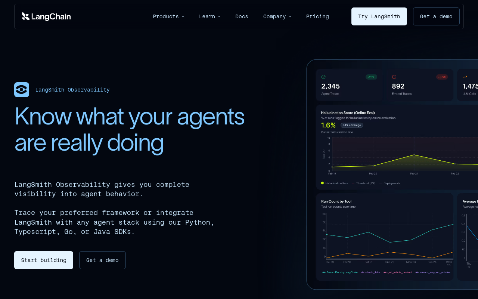This screenshot has width=478, height=299.
Task: Click the +8.3% badge on Errored Traces card
Action: [x=442, y=77]
